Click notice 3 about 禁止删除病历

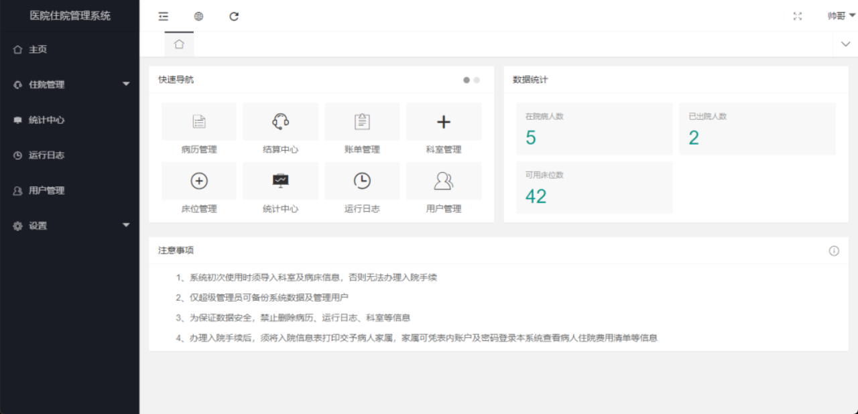[x=293, y=318]
